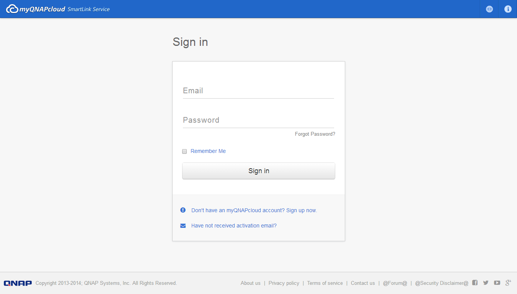Click the information icon in header

[508, 9]
